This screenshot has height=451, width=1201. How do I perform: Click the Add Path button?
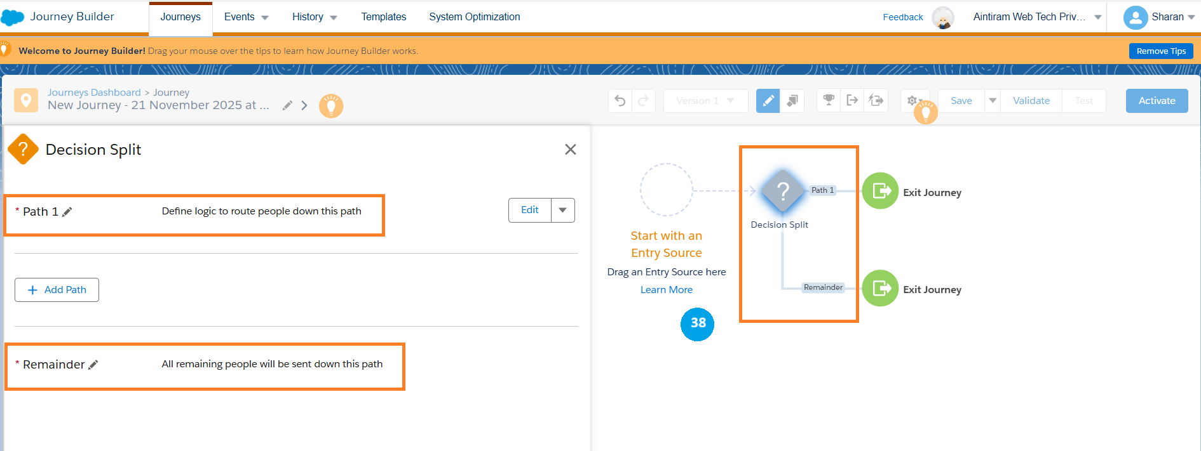[x=57, y=290]
